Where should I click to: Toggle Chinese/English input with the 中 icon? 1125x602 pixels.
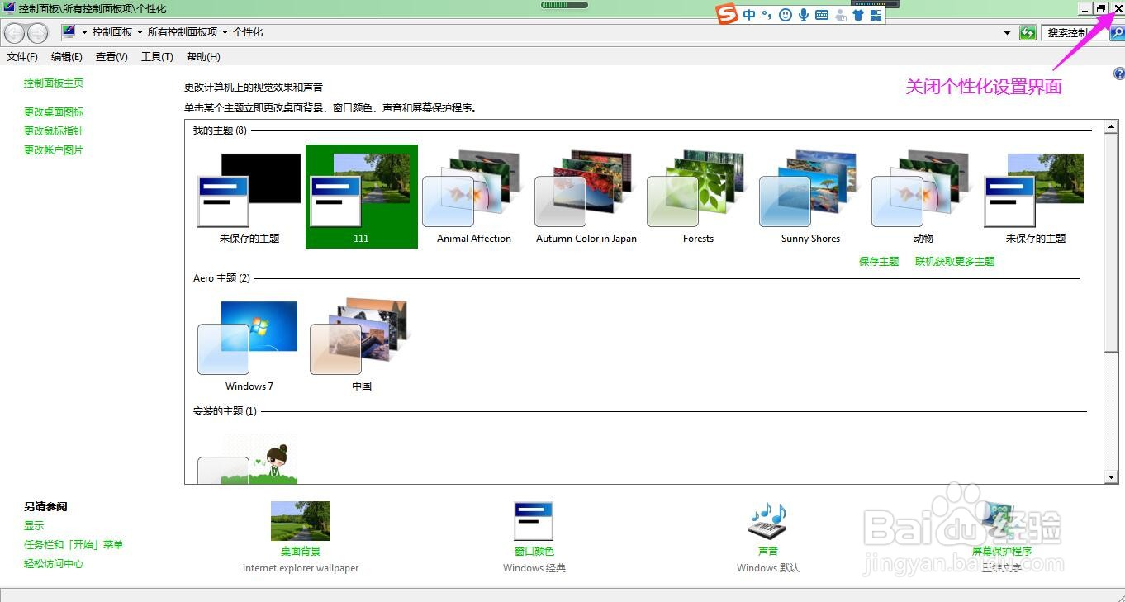749,14
